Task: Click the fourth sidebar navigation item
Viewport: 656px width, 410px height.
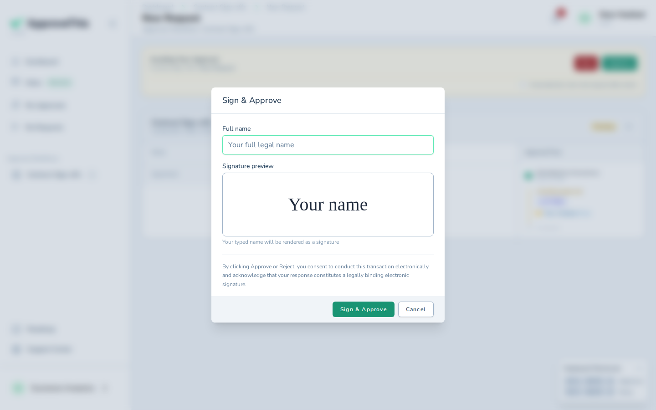Action: point(37,127)
